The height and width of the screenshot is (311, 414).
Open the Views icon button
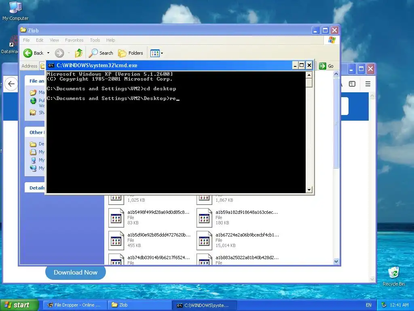coord(155,53)
